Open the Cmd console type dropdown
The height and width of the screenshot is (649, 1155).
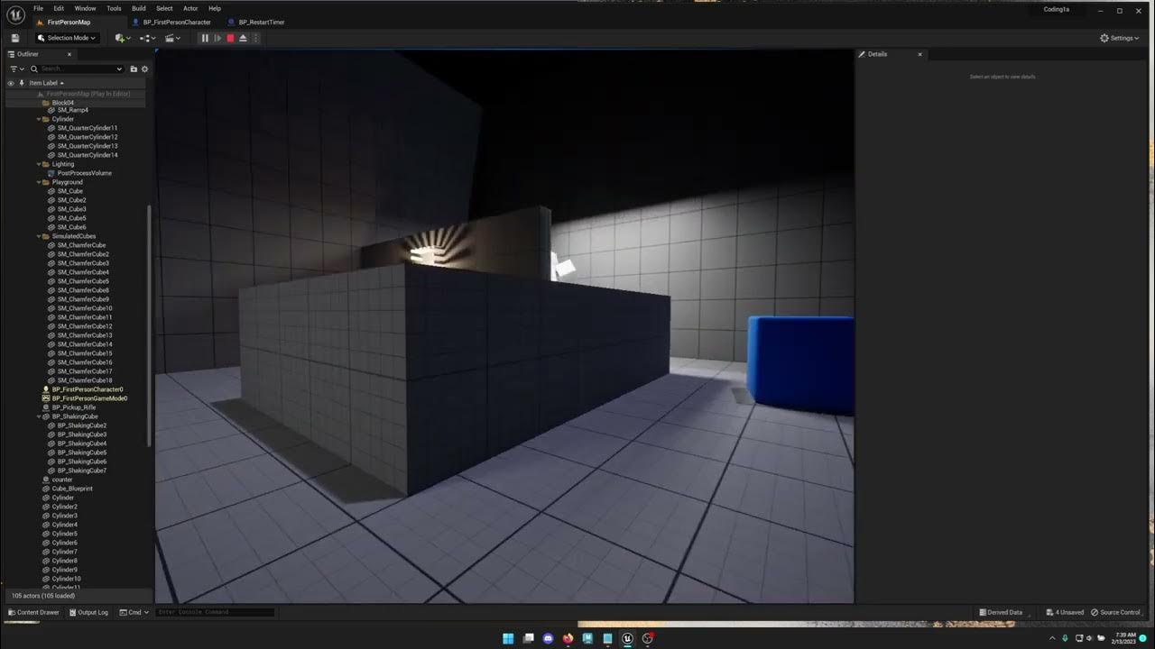[x=133, y=612]
